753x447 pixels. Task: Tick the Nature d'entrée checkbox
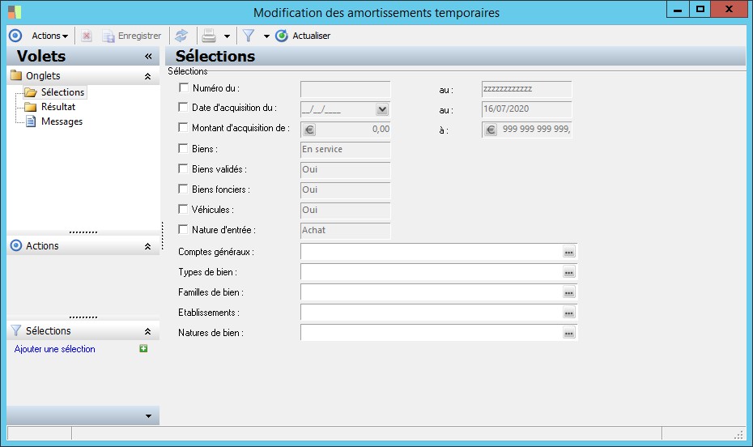click(183, 229)
